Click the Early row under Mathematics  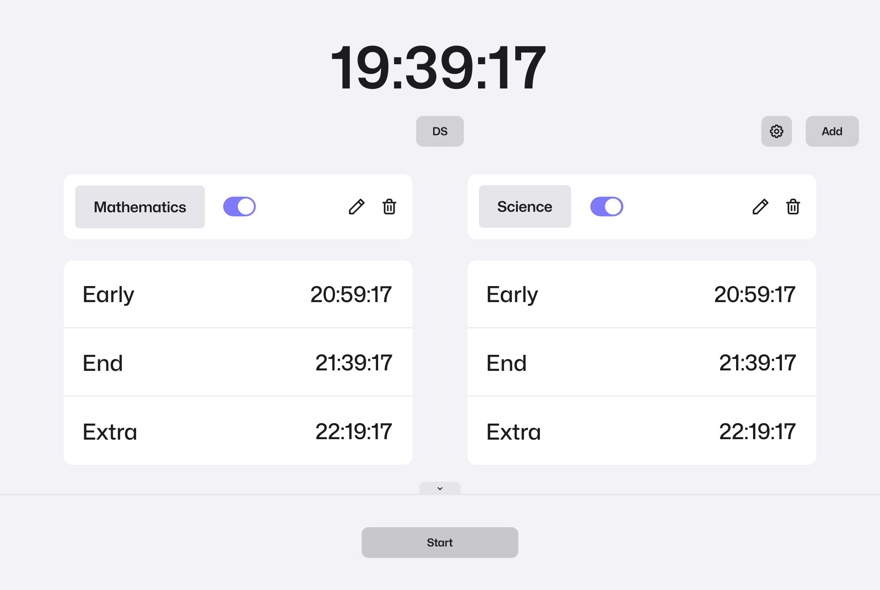tap(237, 294)
